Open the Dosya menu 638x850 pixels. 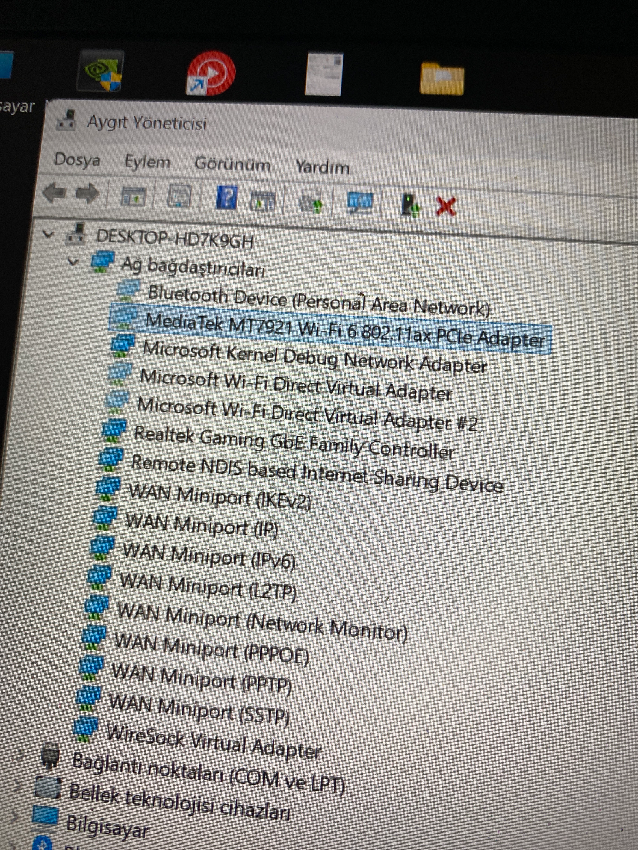(x=77, y=160)
